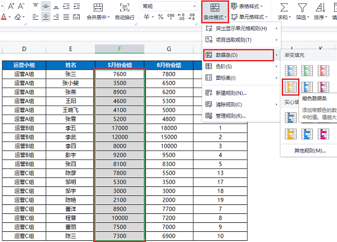
Task: Choose 新建规则(N)... menu entry
Action: coord(242,93)
